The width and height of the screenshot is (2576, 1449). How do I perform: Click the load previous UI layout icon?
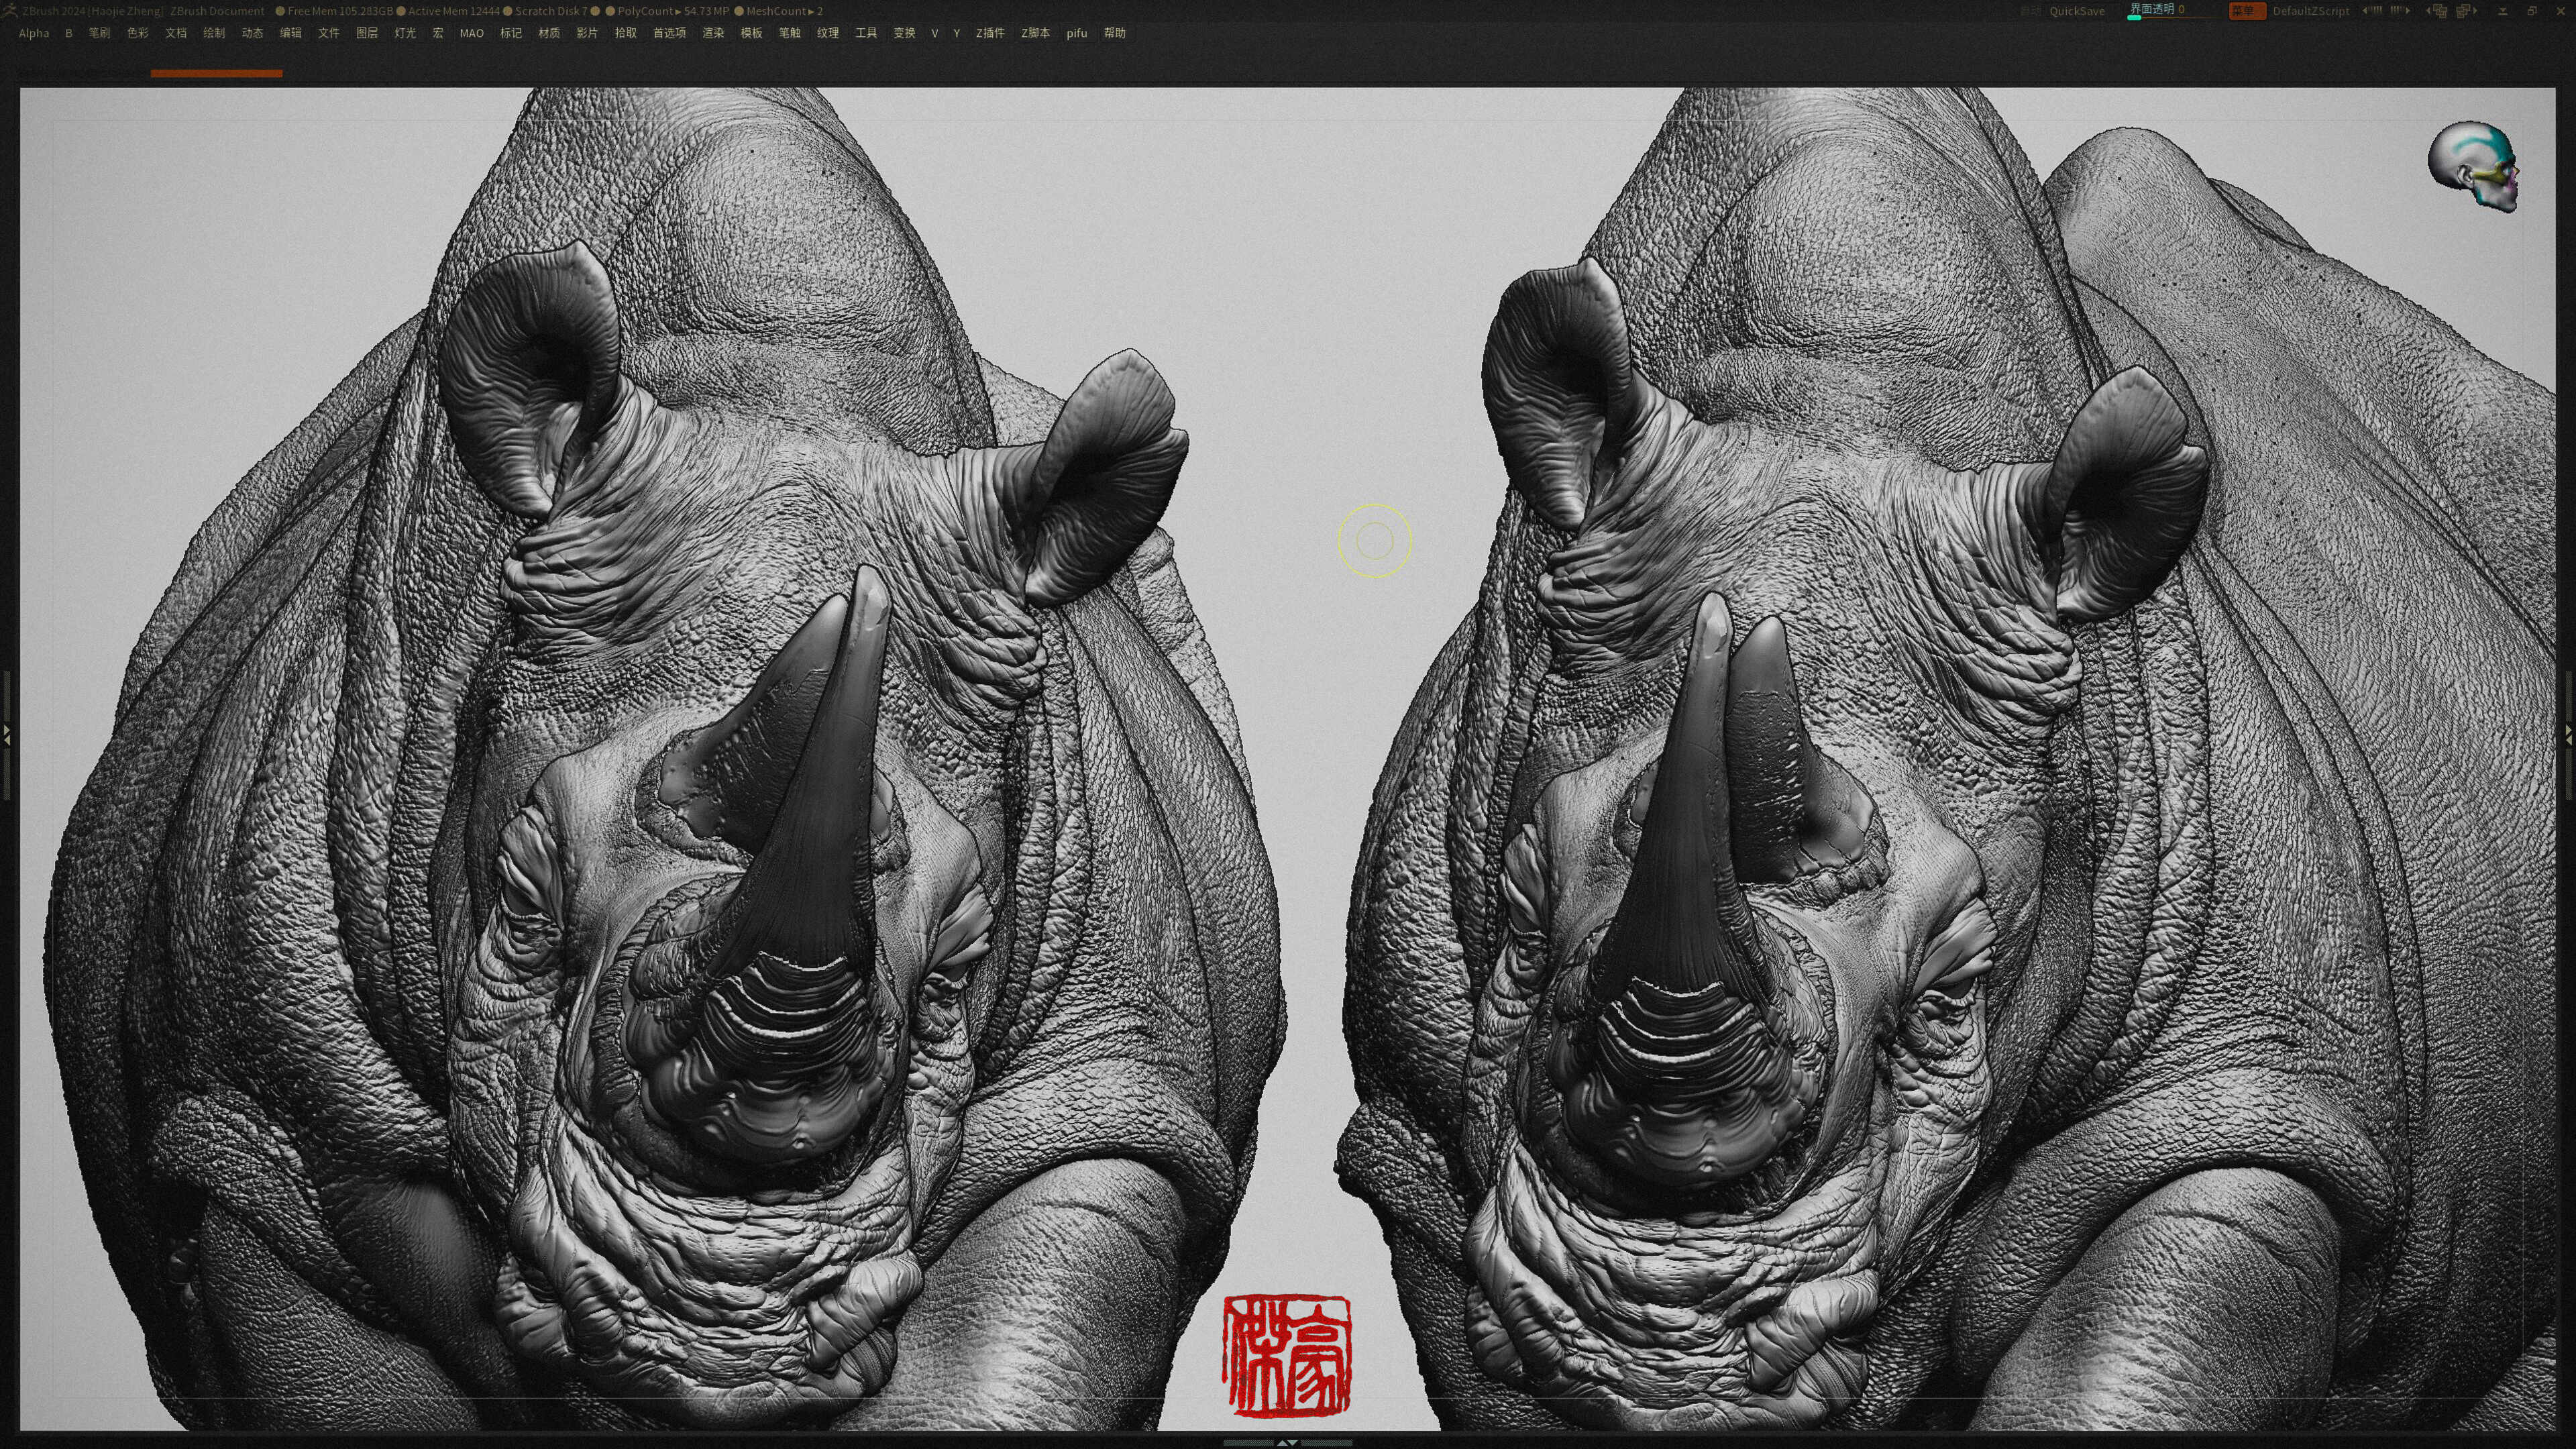click(x=2437, y=11)
